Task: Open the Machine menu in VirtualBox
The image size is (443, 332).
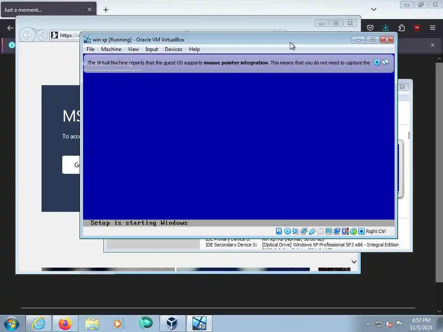Action: [111, 49]
